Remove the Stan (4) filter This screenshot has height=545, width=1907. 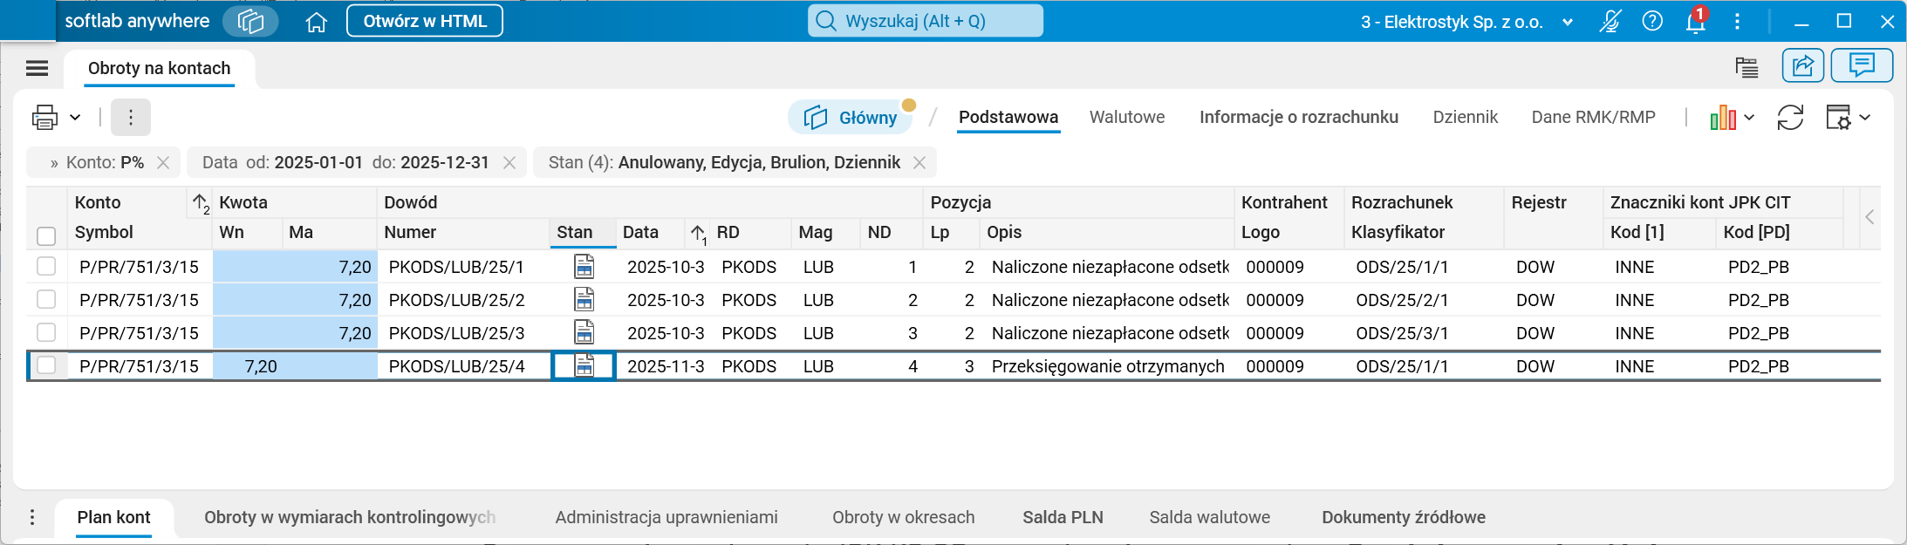pos(919,163)
